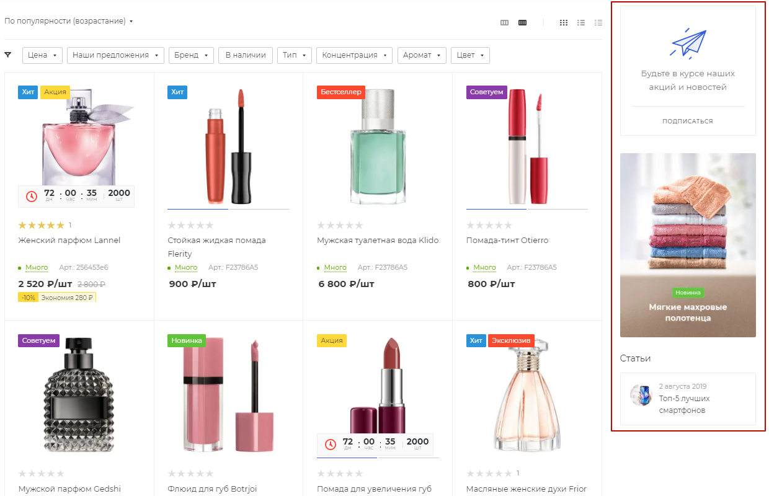Click the price 6 800 ₽/шт

(347, 284)
